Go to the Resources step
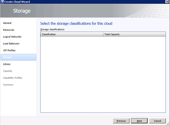Screen dimensions: 170x126 tap(8, 30)
